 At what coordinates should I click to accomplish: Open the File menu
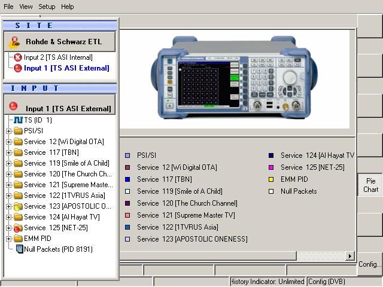(8, 7)
